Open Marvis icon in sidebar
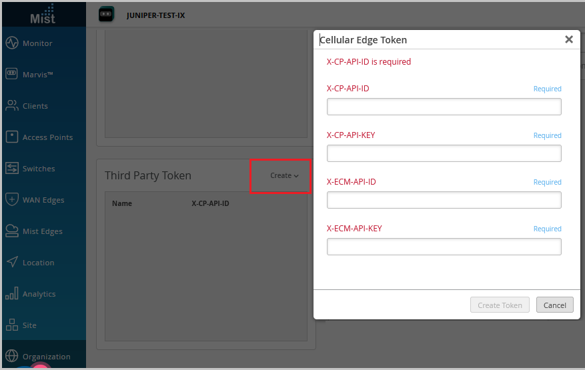 [11, 75]
